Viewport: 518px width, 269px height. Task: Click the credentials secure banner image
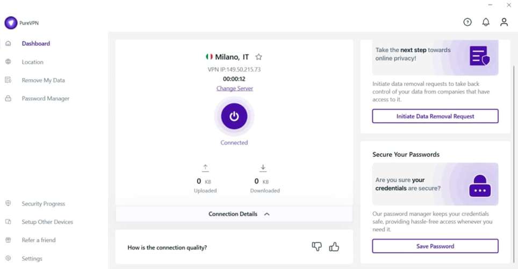click(435, 184)
